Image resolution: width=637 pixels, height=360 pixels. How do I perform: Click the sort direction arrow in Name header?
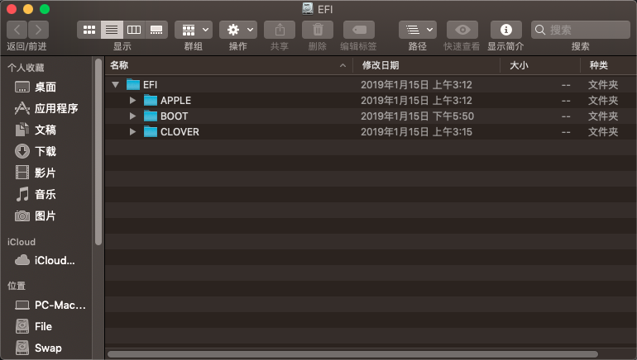pos(342,65)
